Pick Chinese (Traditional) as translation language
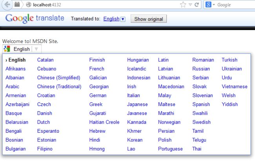Image resolution: width=255 pixels, height=162 pixels. tap(59, 87)
